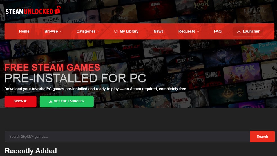277x156 pixels.
Task: Click the Download your favorite PC games tagline
Action: coord(96,89)
